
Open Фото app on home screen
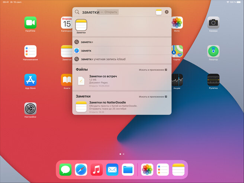click(177, 23)
